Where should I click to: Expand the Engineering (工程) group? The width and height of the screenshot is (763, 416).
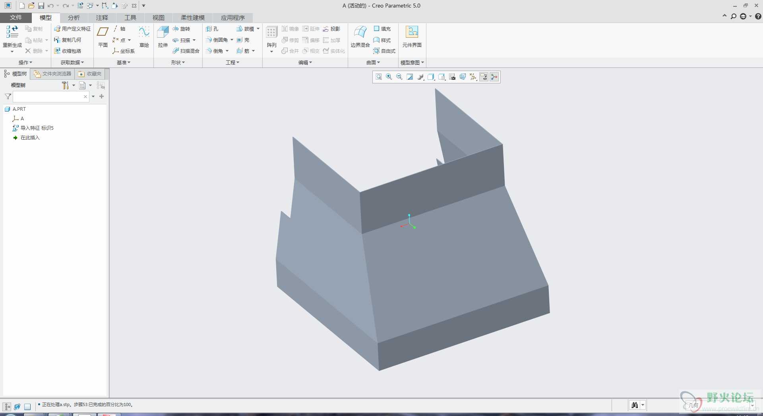click(x=232, y=63)
